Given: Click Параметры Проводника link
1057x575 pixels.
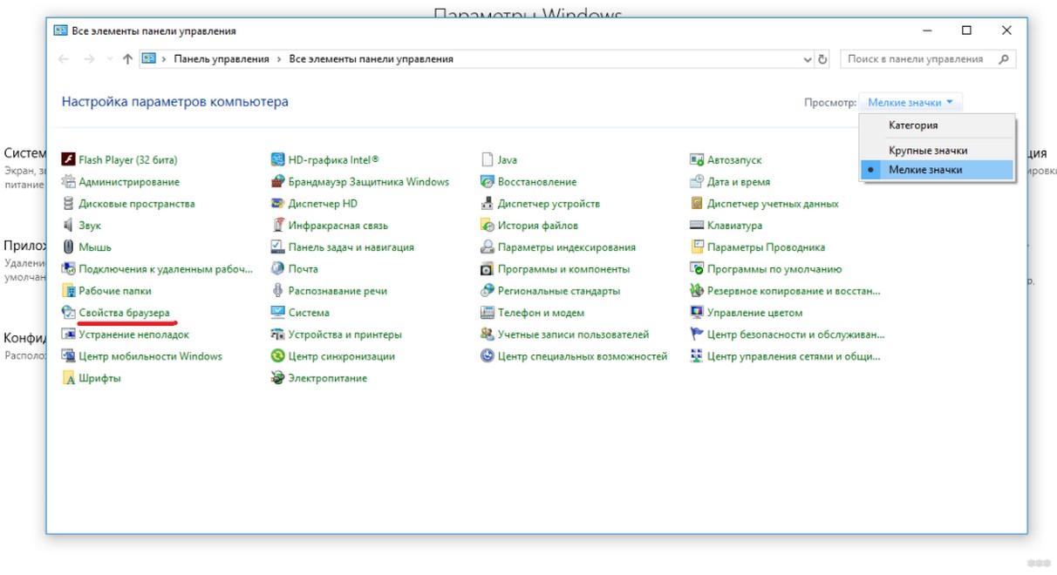Looking at the screenshot, I should click(x=766, y=247).
